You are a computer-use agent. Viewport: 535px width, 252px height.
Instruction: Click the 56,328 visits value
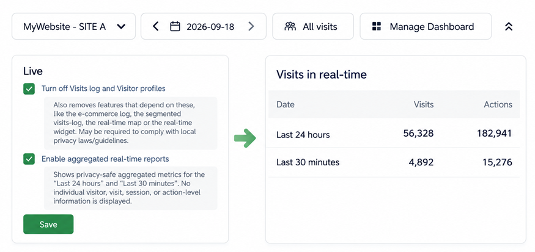coord(418,133)
